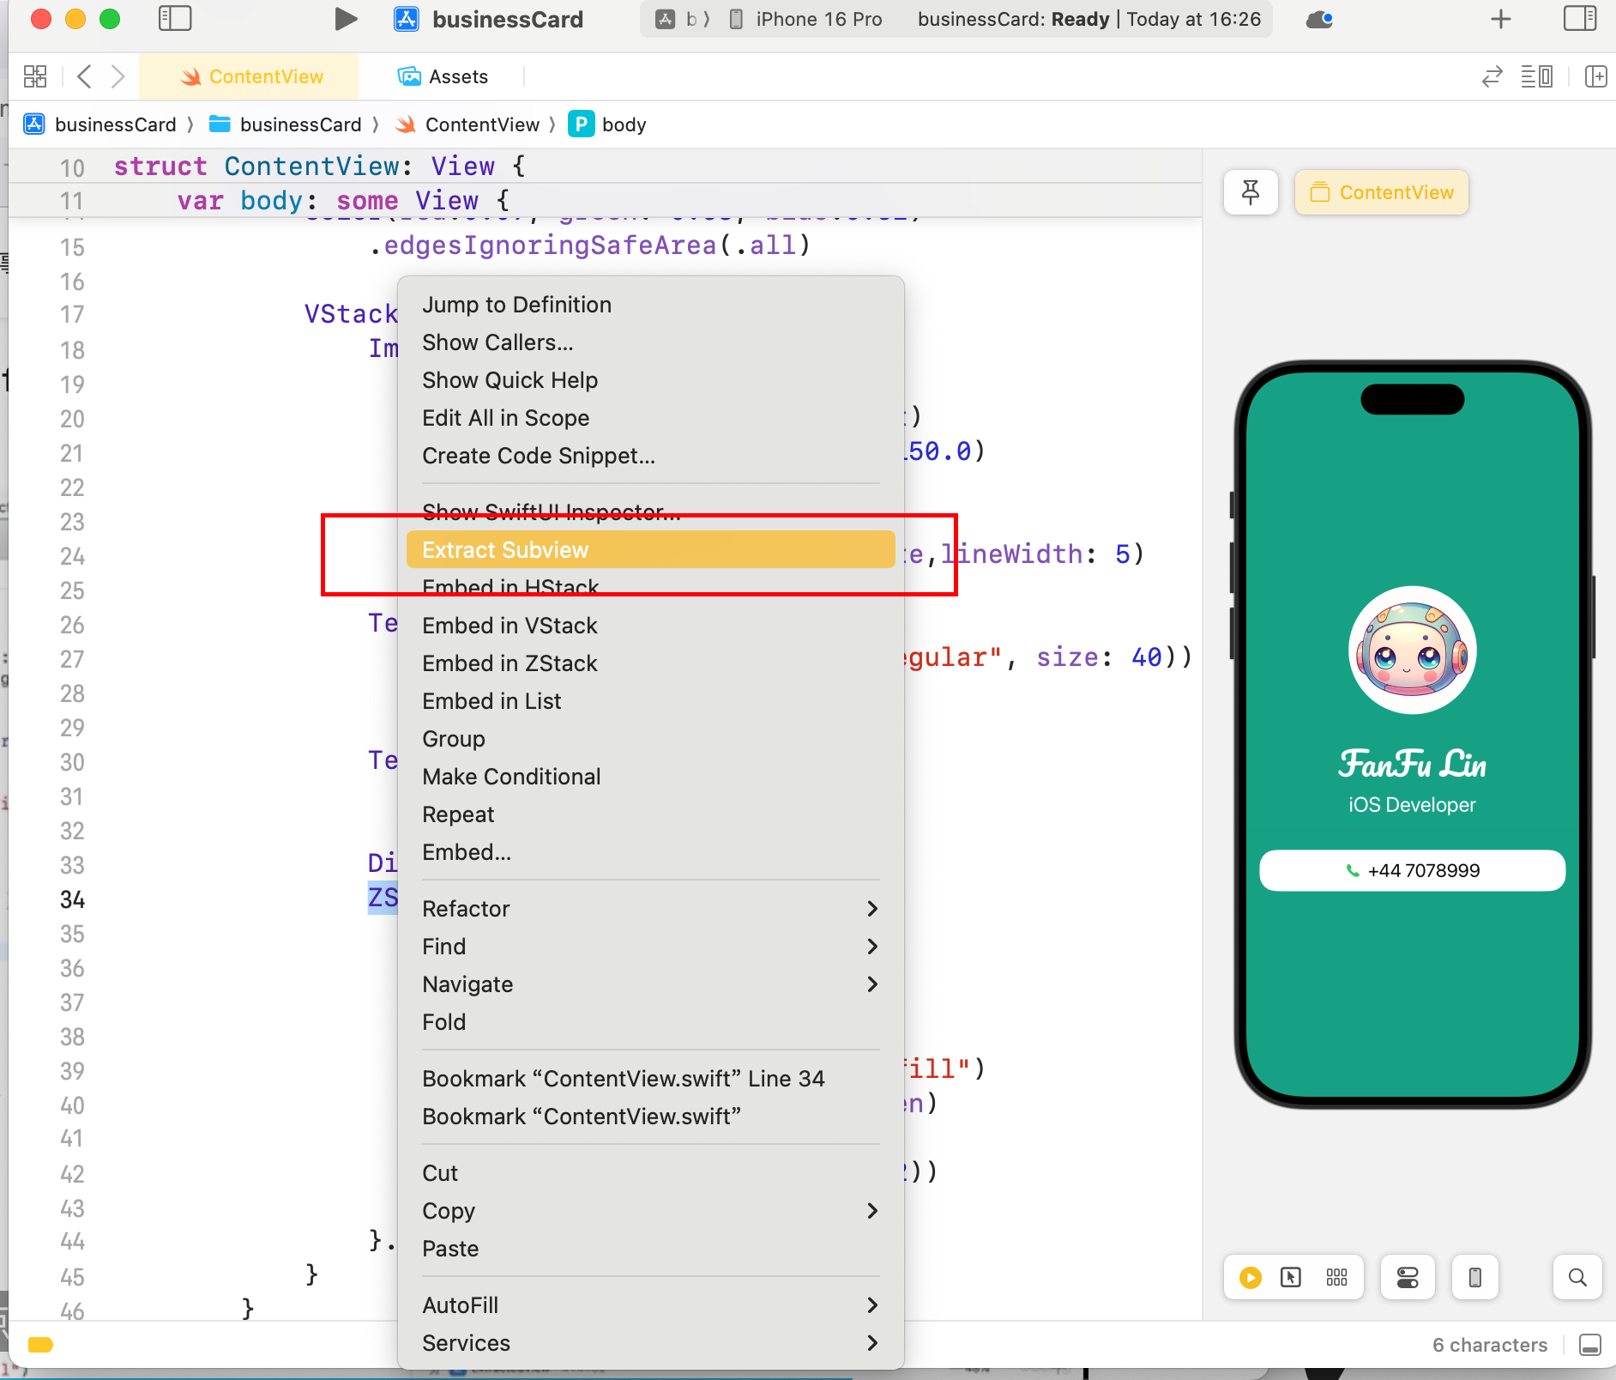Expand the Services submenu
The height and width of the screenshot is (1380, 1616).
point(651,1343)
